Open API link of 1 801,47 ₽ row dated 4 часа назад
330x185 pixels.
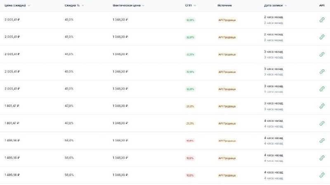coord(322,123)
